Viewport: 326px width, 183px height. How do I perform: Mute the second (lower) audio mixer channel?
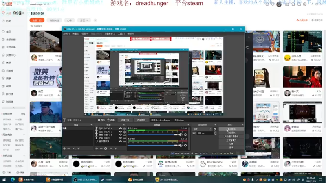point(181,146)
